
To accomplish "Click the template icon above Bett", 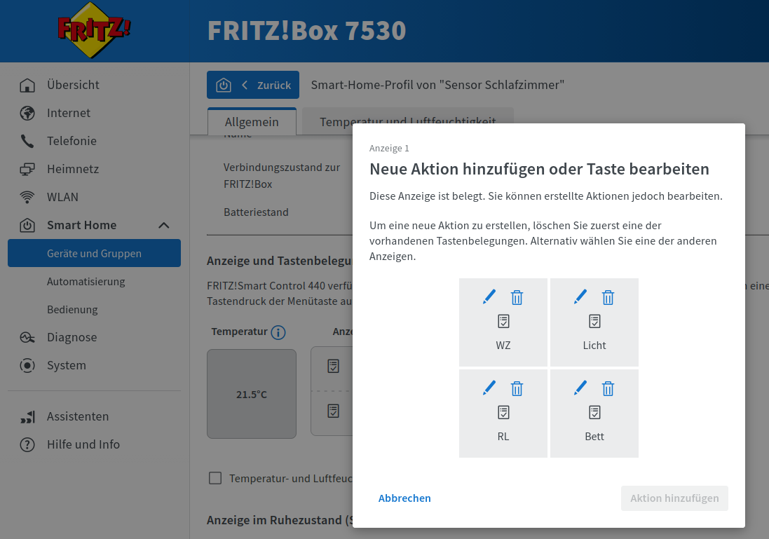I will (x=595, y=412).
